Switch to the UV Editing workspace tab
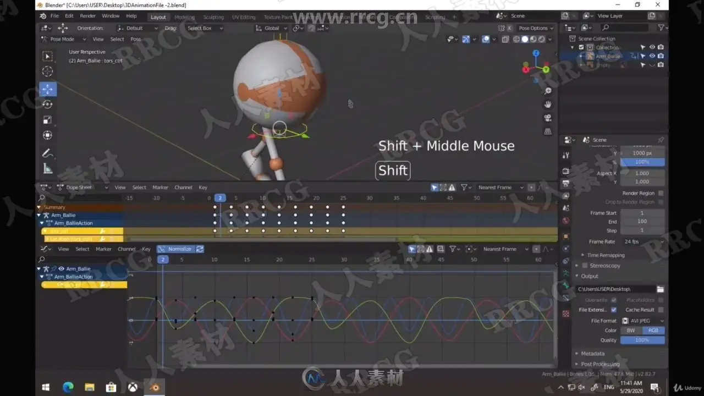The height and width of the screenshot is (396, 704). click(x=244, y=17)
